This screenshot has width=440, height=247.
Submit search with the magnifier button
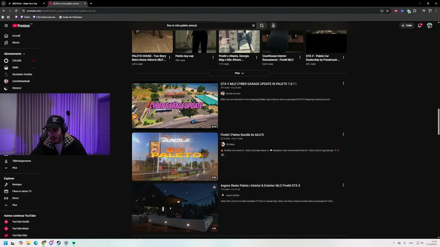(262, 25)
